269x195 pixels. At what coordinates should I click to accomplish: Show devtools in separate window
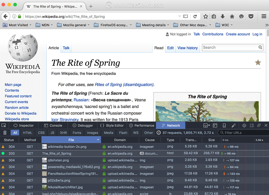(259, 125)
